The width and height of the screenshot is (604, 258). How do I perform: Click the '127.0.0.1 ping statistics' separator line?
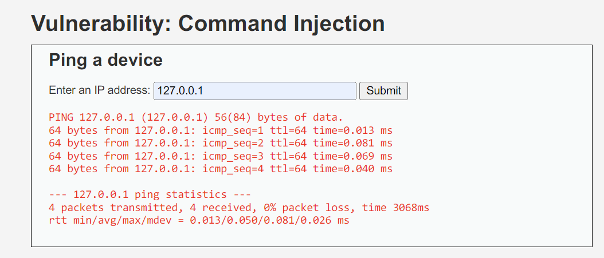click(x=150, y=195)
